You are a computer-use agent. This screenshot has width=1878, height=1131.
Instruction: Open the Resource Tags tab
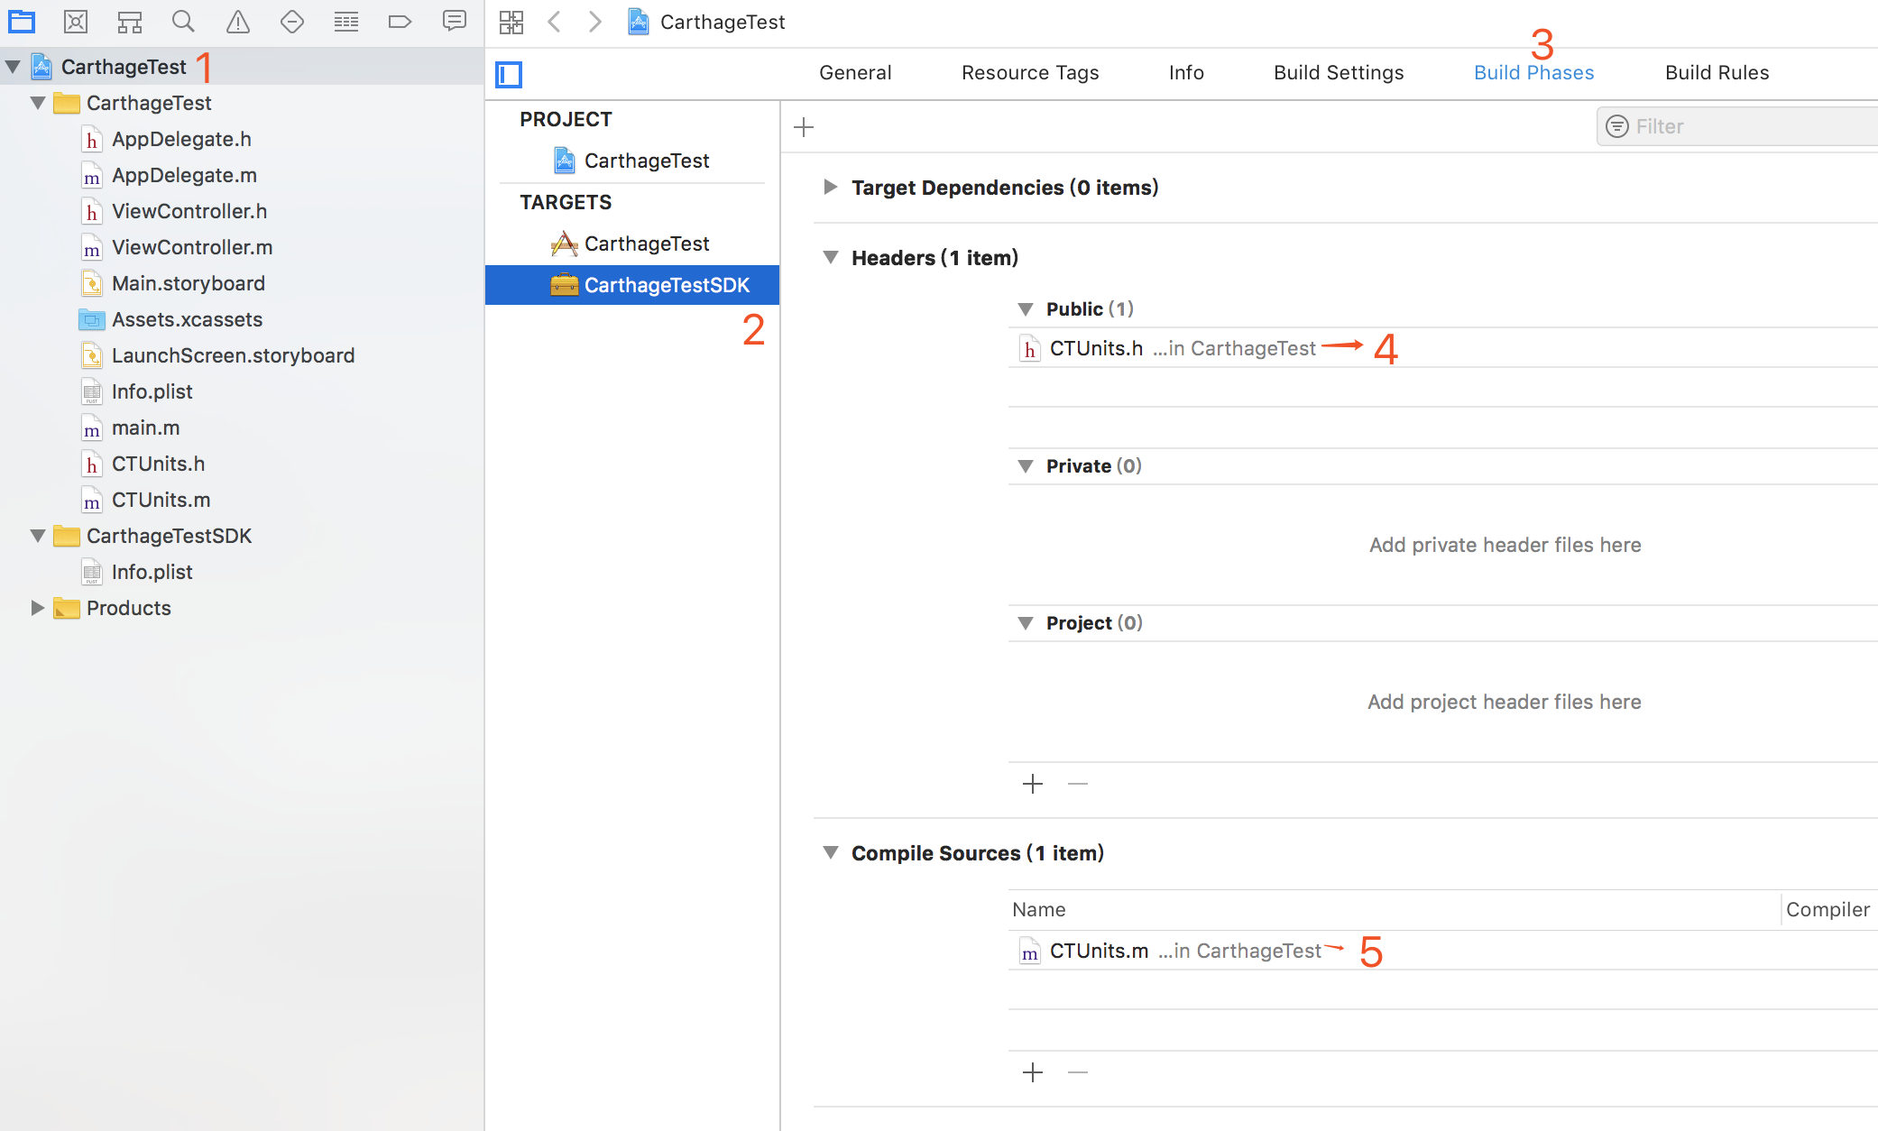click(1030, 73)
